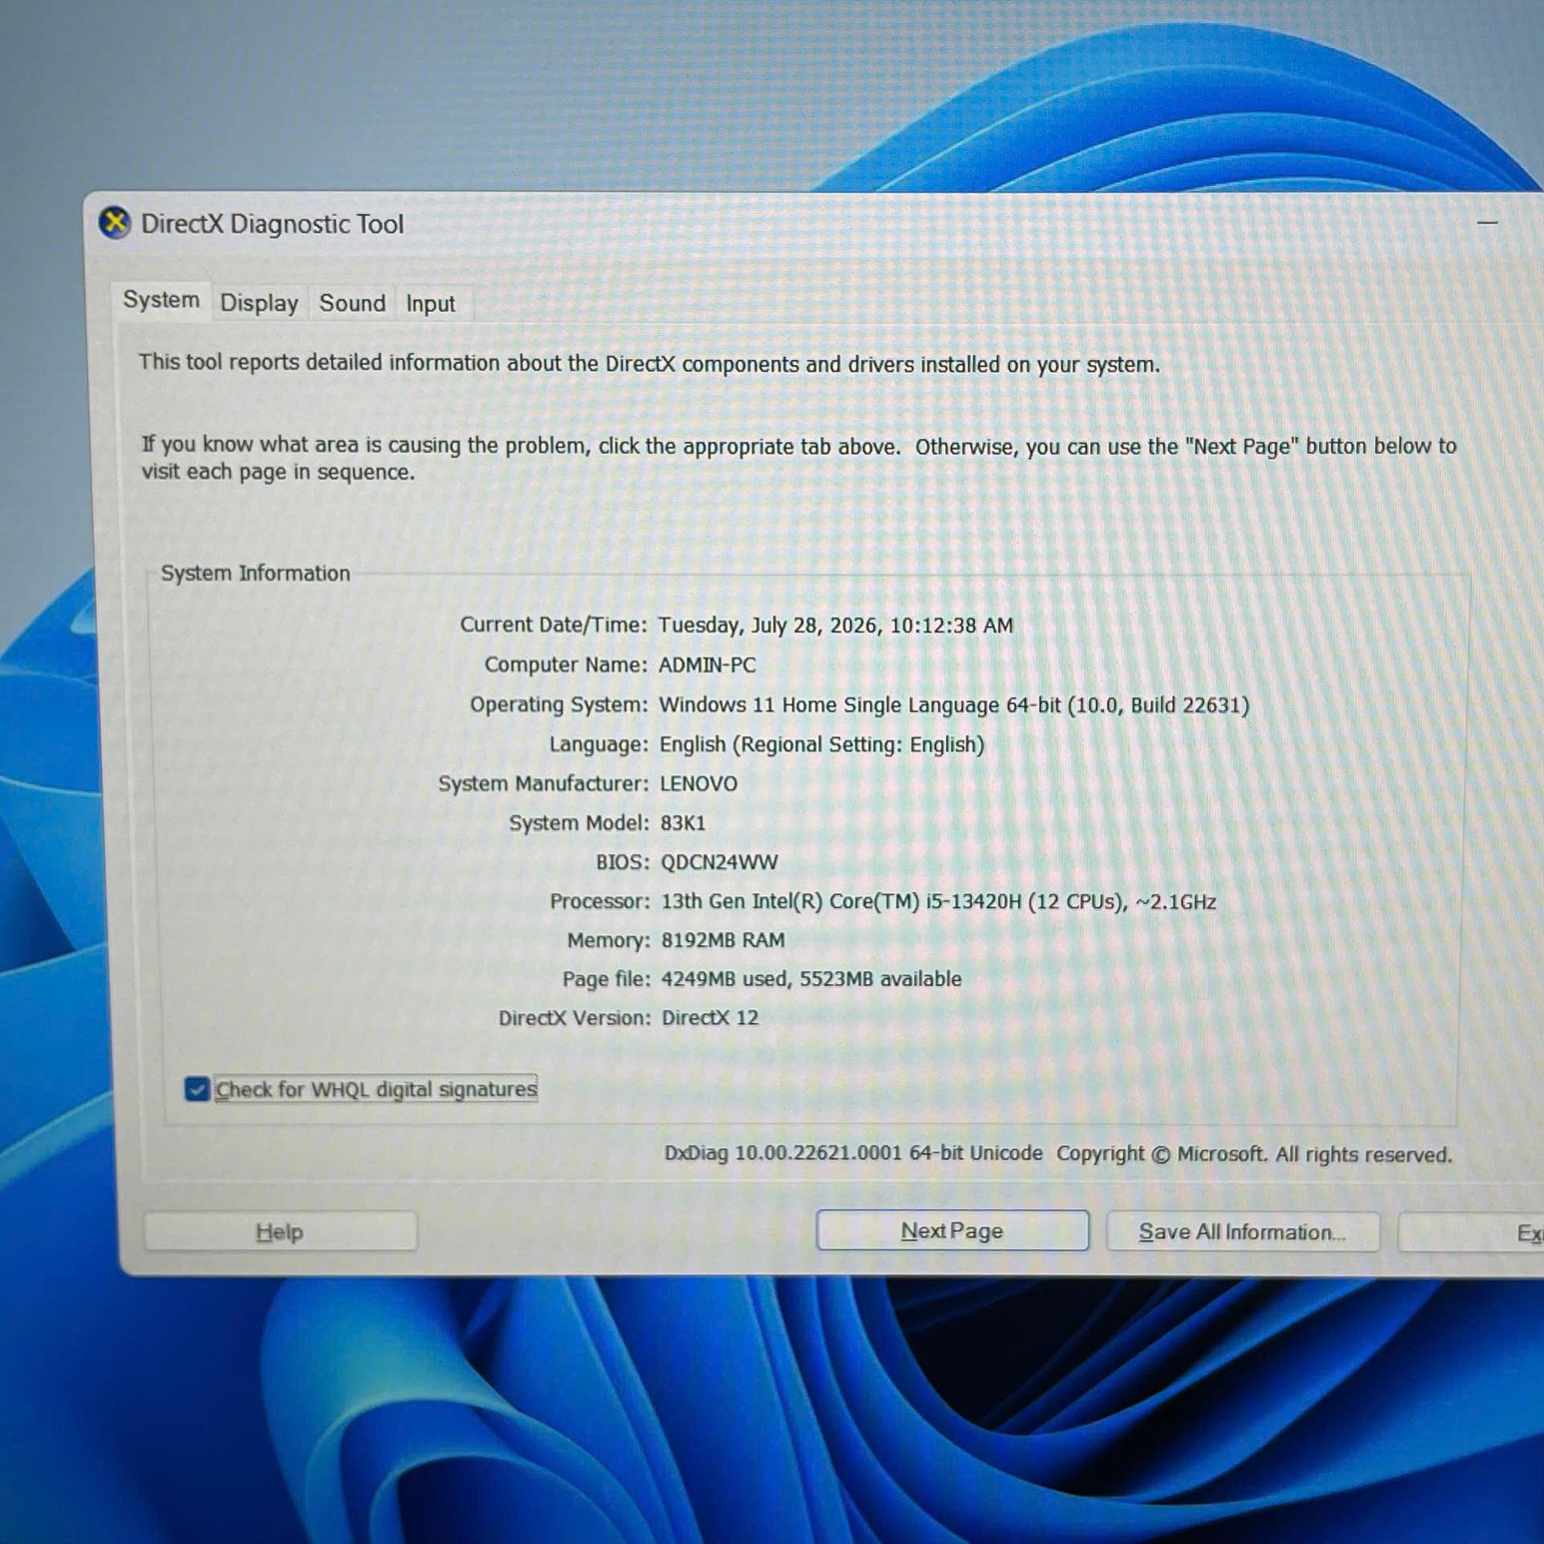Click the Windows 11 Home operating system value
The width and height of the screenshot is (1544, 1544).
pyautogui.click(x=953, y=705)
